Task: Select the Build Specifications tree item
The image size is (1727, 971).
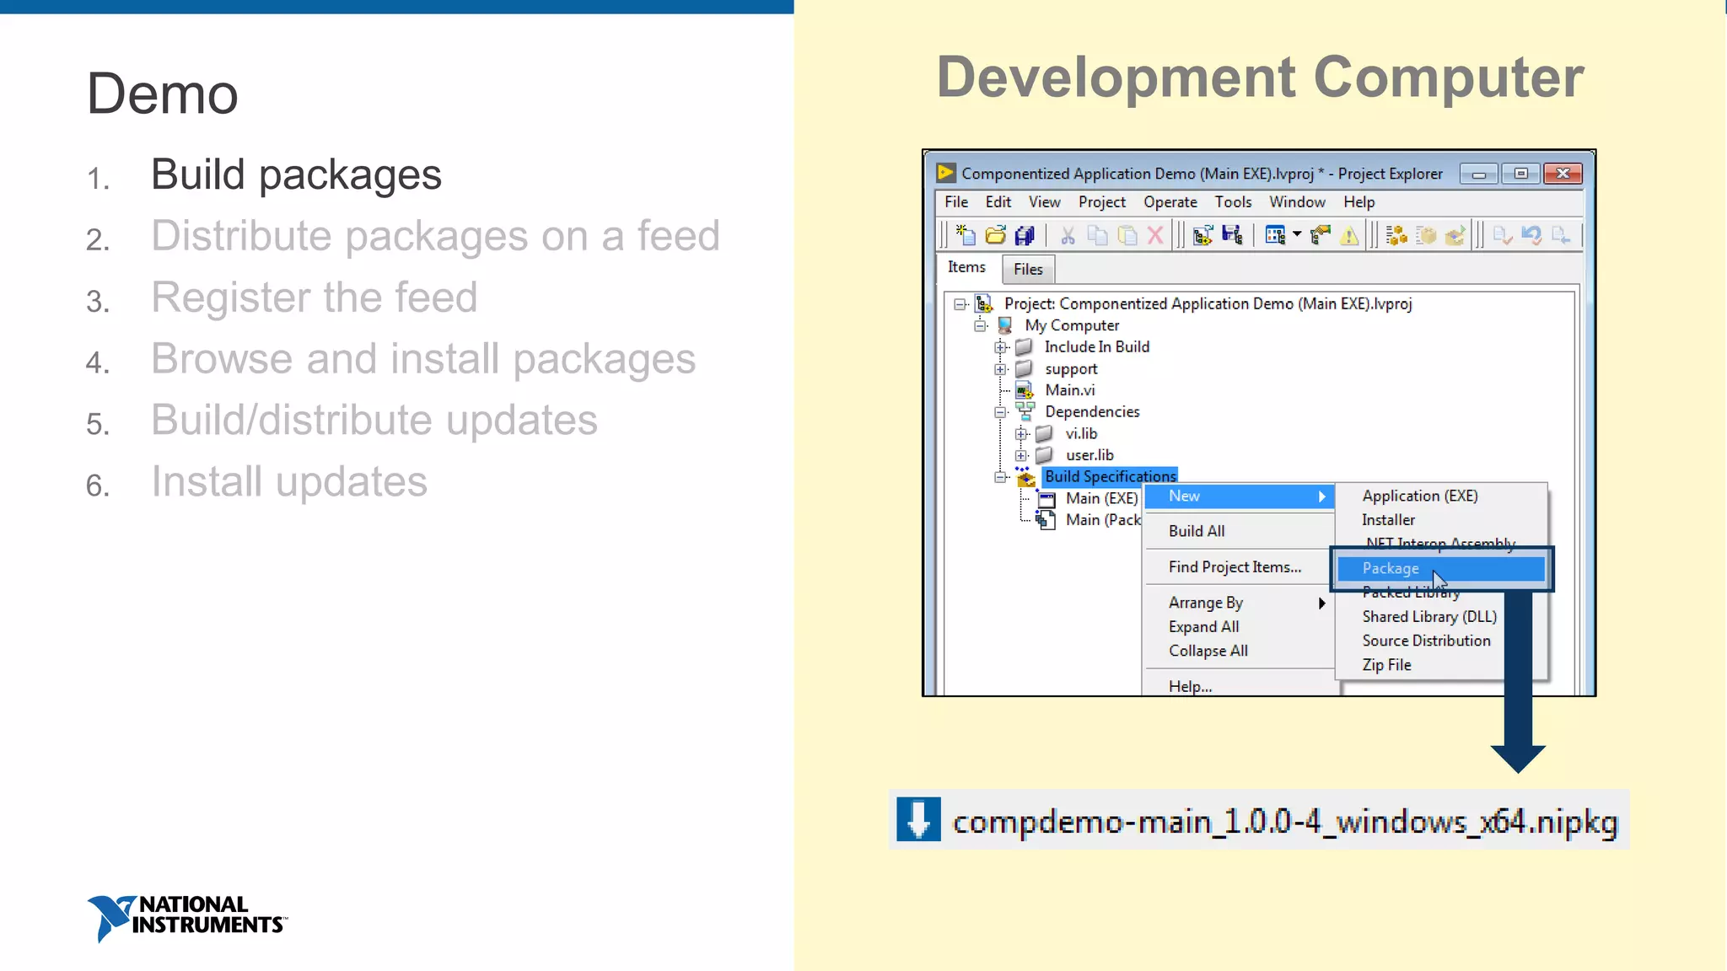Action: pos(1110,476)
